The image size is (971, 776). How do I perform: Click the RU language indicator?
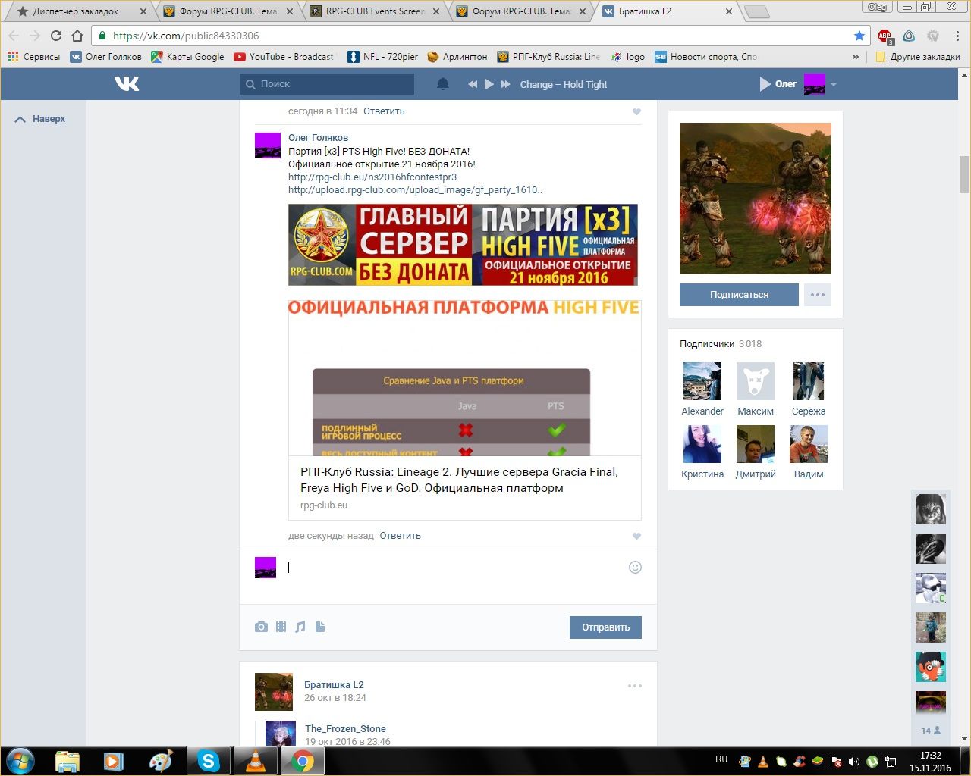(x=721, y=759)
